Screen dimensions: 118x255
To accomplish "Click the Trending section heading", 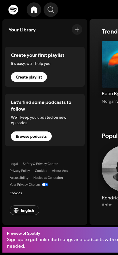I will pos(110,31).
